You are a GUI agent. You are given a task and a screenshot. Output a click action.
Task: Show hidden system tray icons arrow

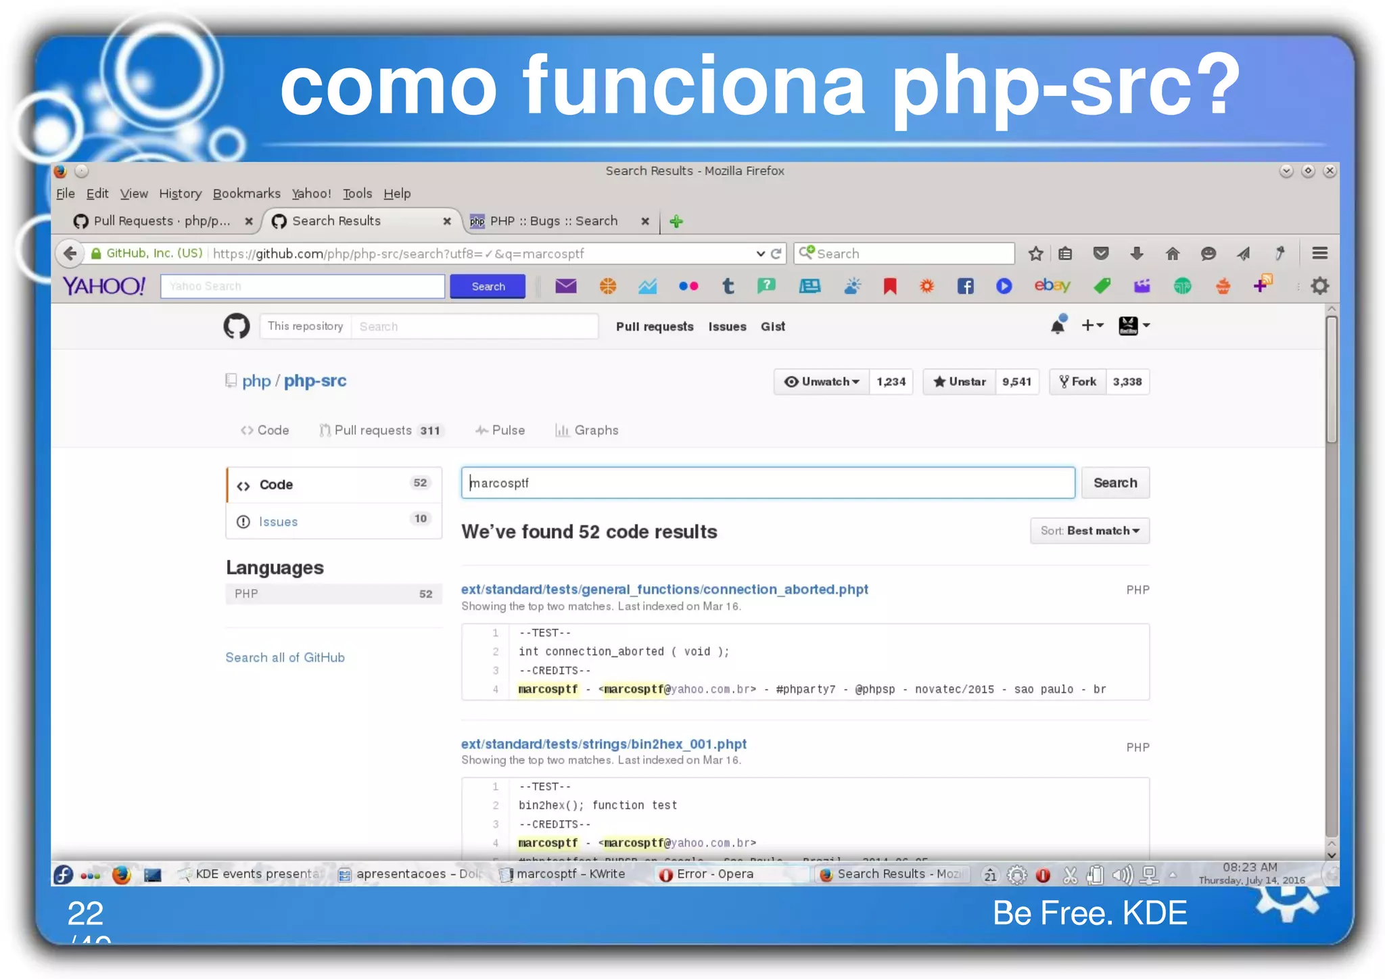pos(1173,875)
